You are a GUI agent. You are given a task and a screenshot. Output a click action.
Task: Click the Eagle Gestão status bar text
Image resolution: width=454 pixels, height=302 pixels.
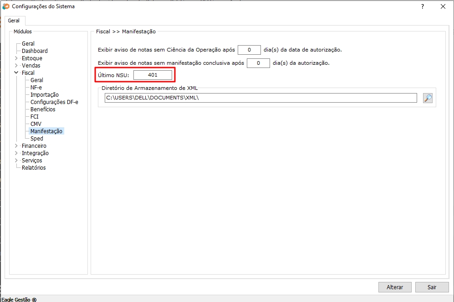(x=19, y=299)
